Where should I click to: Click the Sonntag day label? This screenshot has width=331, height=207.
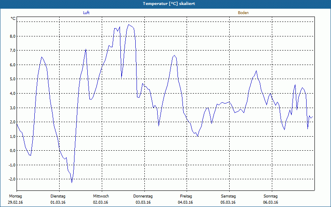[271, 196]
